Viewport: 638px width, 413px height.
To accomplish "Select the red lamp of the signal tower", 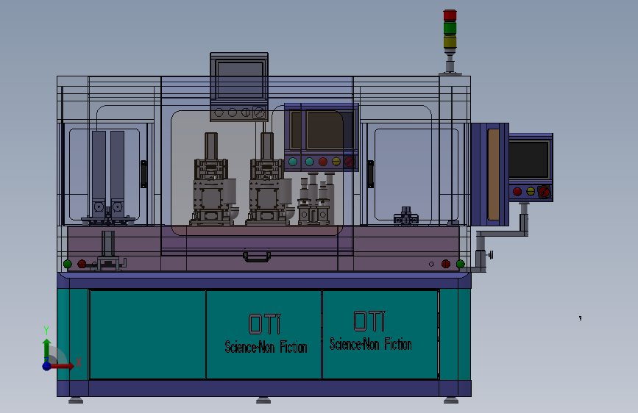I will point(450,15).
